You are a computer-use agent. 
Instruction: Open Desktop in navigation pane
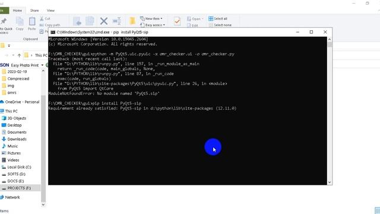click(x=12, y=125)
